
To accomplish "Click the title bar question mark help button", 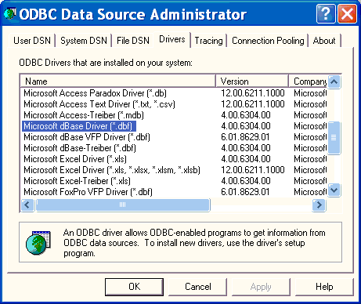I will click(x=326, y=13).
